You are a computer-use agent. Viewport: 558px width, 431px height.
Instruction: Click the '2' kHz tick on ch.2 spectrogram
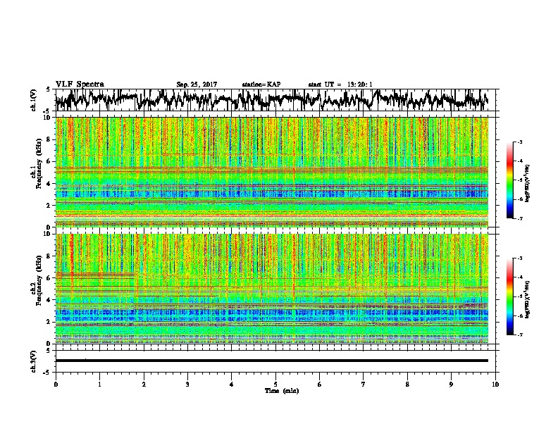pyautogui.click(x=50, y=321)
